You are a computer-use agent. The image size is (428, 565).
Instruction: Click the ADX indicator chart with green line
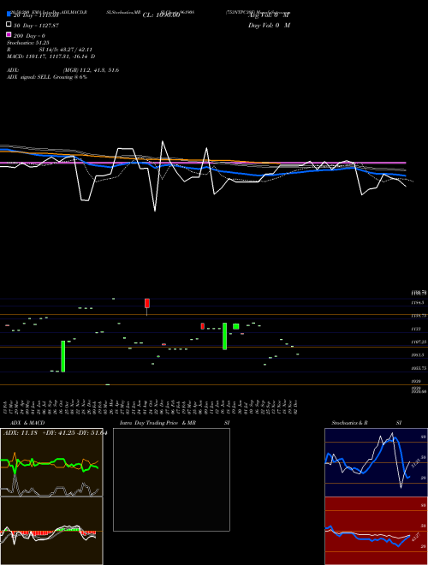click(x=51, y=462)
